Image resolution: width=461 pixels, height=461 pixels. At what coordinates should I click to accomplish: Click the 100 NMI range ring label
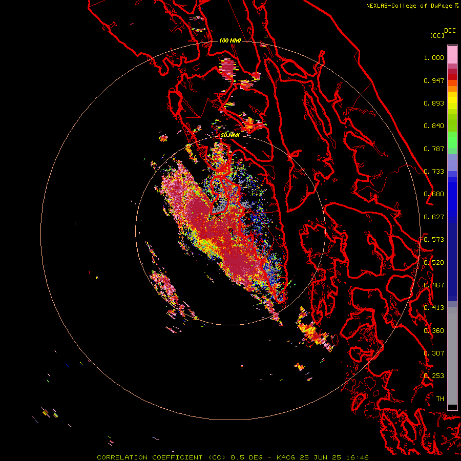point(230,40)
